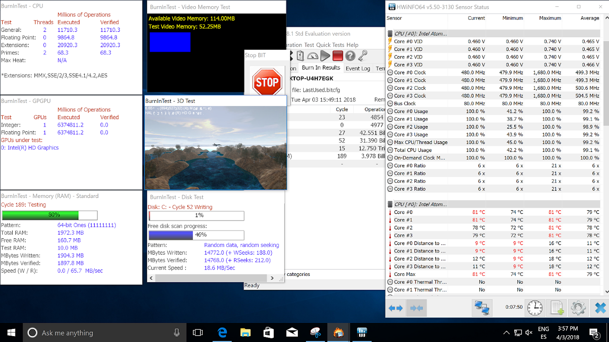Open the Windows Start menu

(11, 332)
